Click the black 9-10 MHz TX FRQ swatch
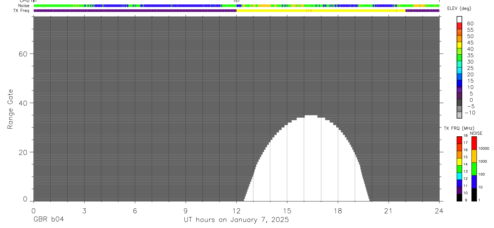The height and width of the screenshot is (228, 494). (x=459, y=197)
